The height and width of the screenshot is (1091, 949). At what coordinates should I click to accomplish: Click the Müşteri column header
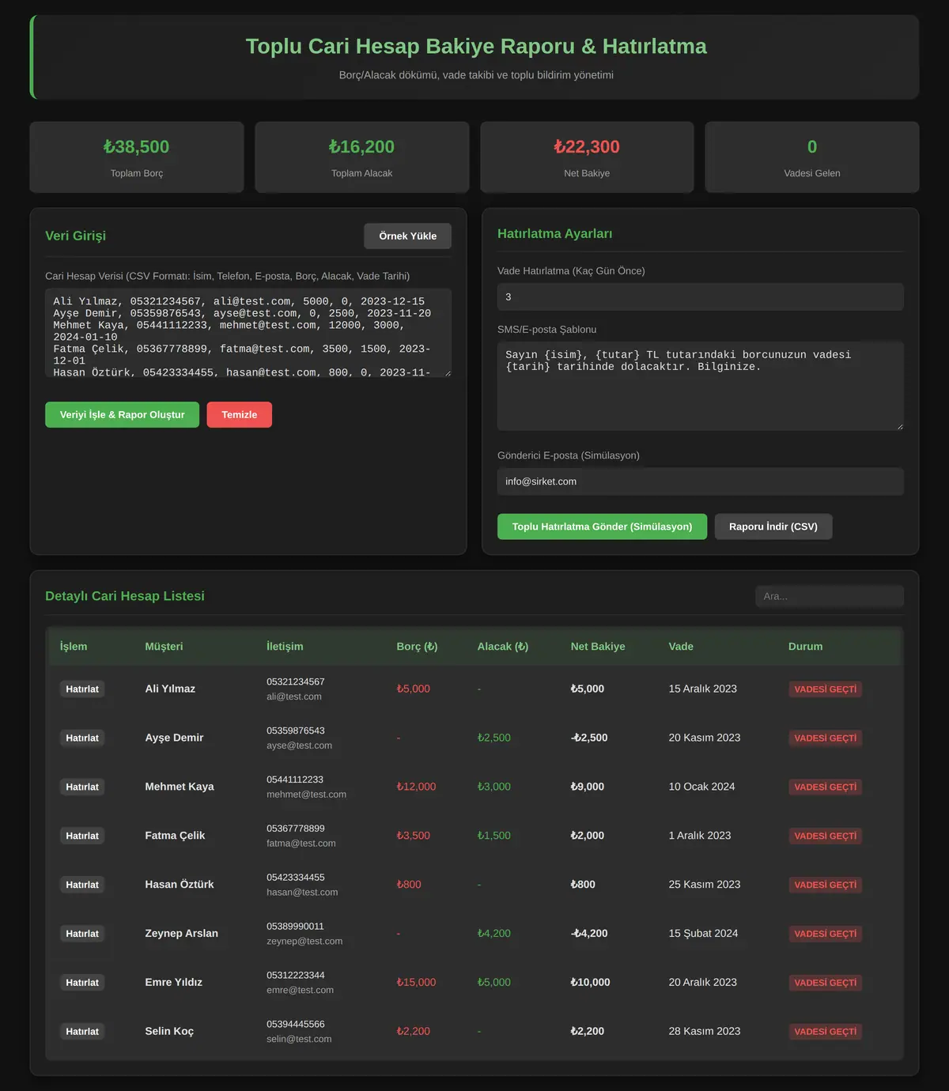pos(164,647)
